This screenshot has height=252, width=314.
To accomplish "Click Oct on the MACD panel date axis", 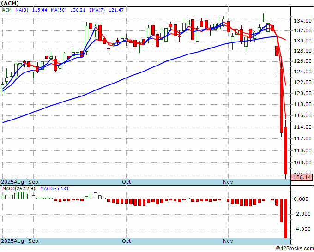I will [x=127, y=241].
